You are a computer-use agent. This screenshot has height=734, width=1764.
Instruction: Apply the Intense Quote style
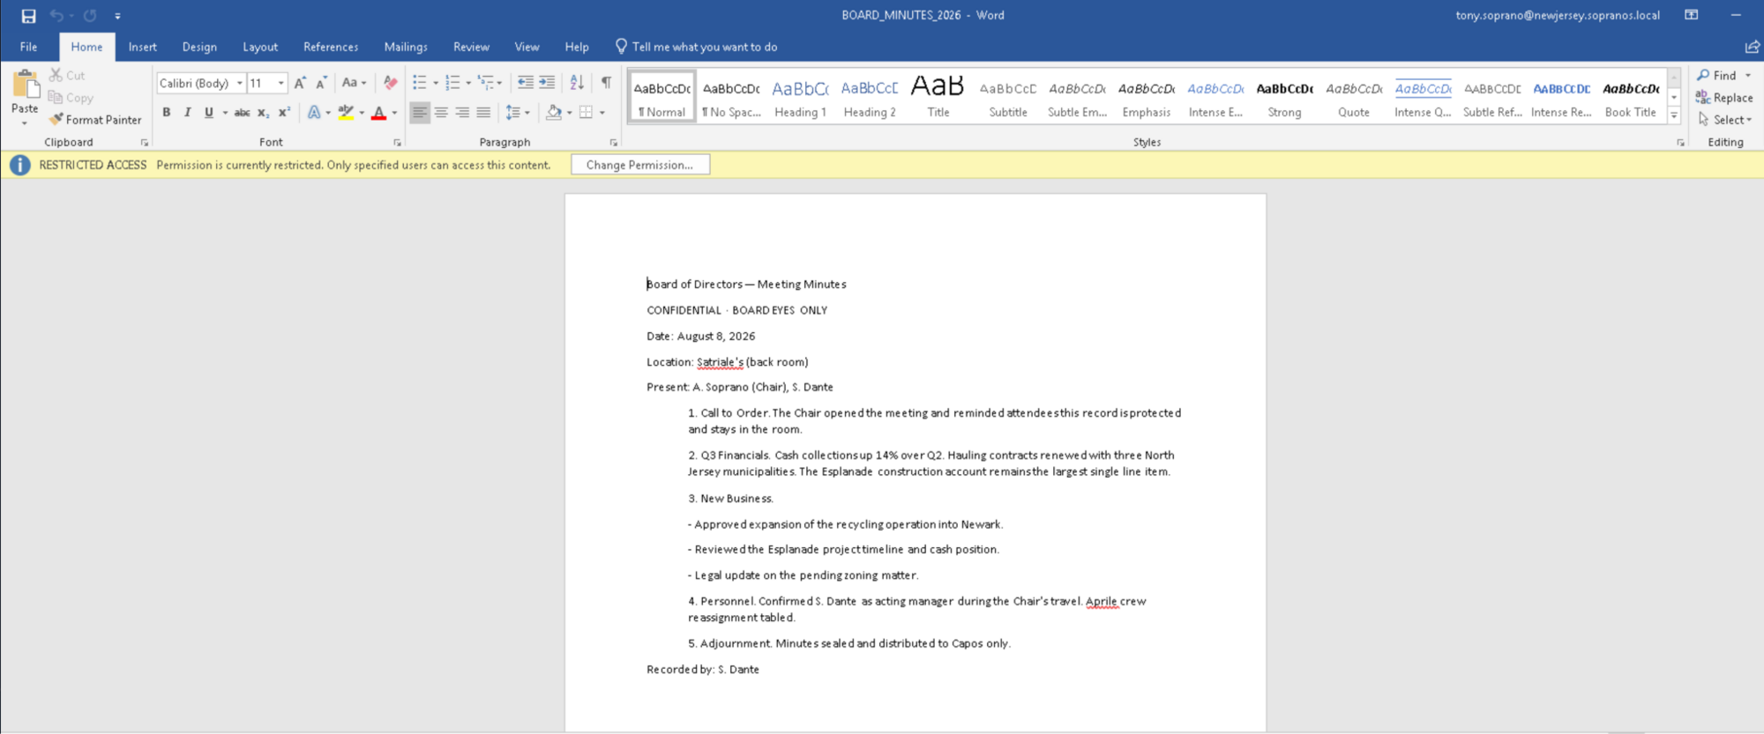pos(1423,96)
